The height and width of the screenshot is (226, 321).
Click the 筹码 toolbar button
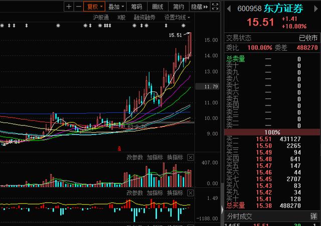pos(137,6)
